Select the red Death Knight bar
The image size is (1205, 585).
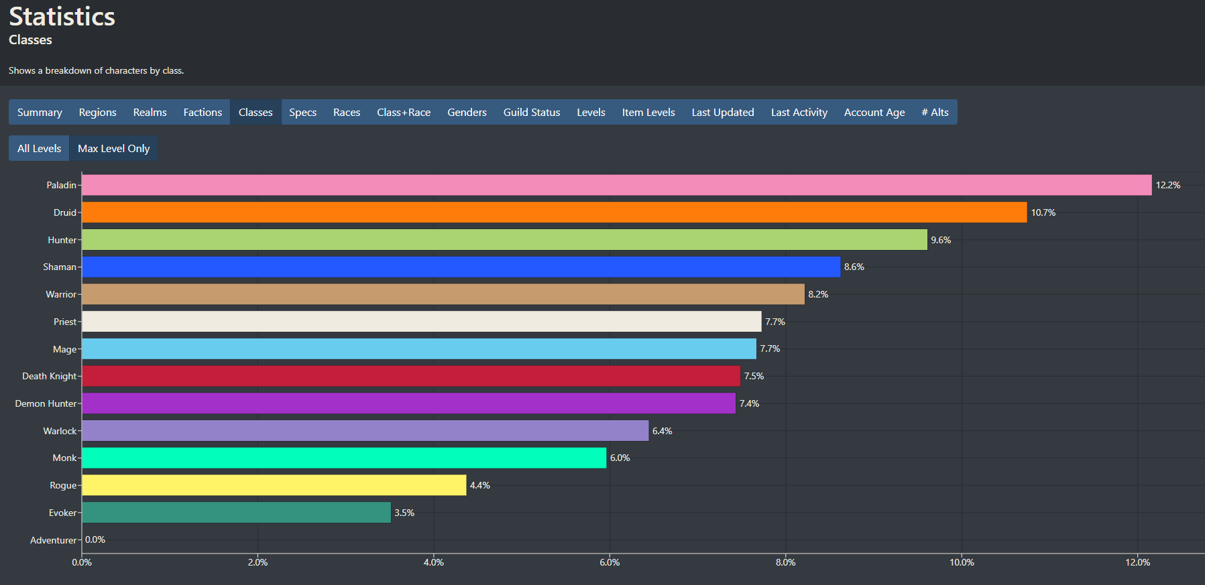411,376
